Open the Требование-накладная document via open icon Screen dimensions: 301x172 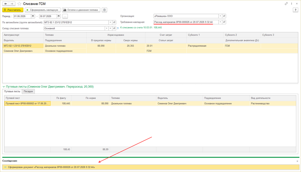click(x=224, y=22)
